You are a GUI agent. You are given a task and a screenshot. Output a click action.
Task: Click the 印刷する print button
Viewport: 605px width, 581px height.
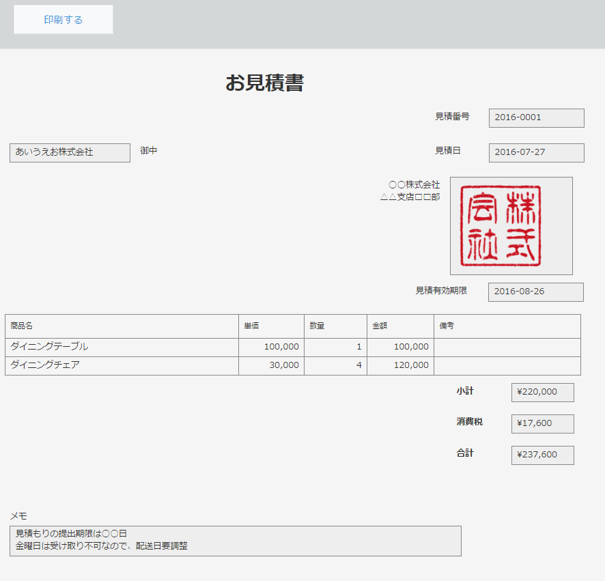[63, 20]
